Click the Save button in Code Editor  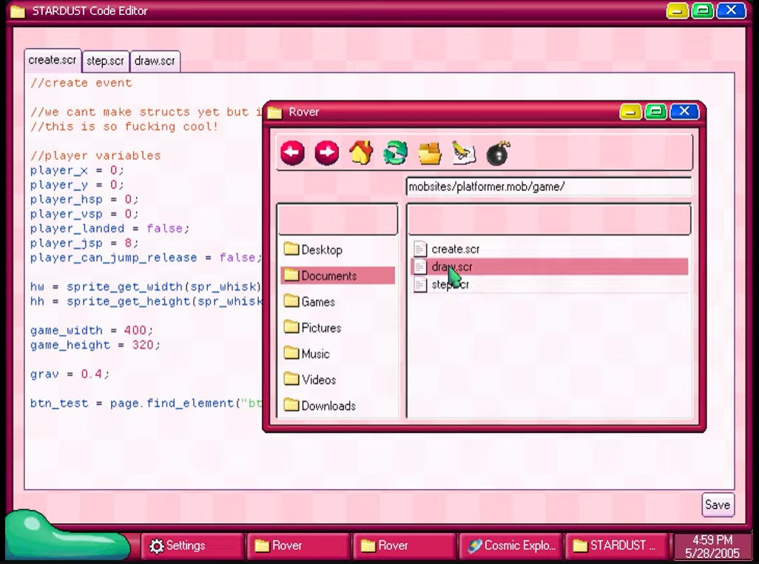point(718,505)
